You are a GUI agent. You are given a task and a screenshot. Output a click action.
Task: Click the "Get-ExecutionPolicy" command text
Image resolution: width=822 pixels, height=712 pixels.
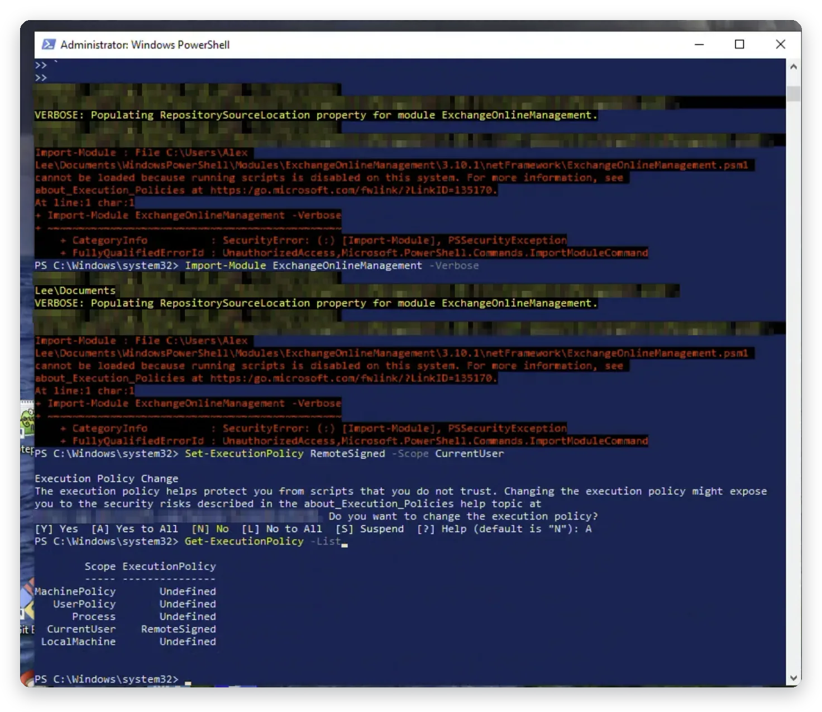click(244, 541)
